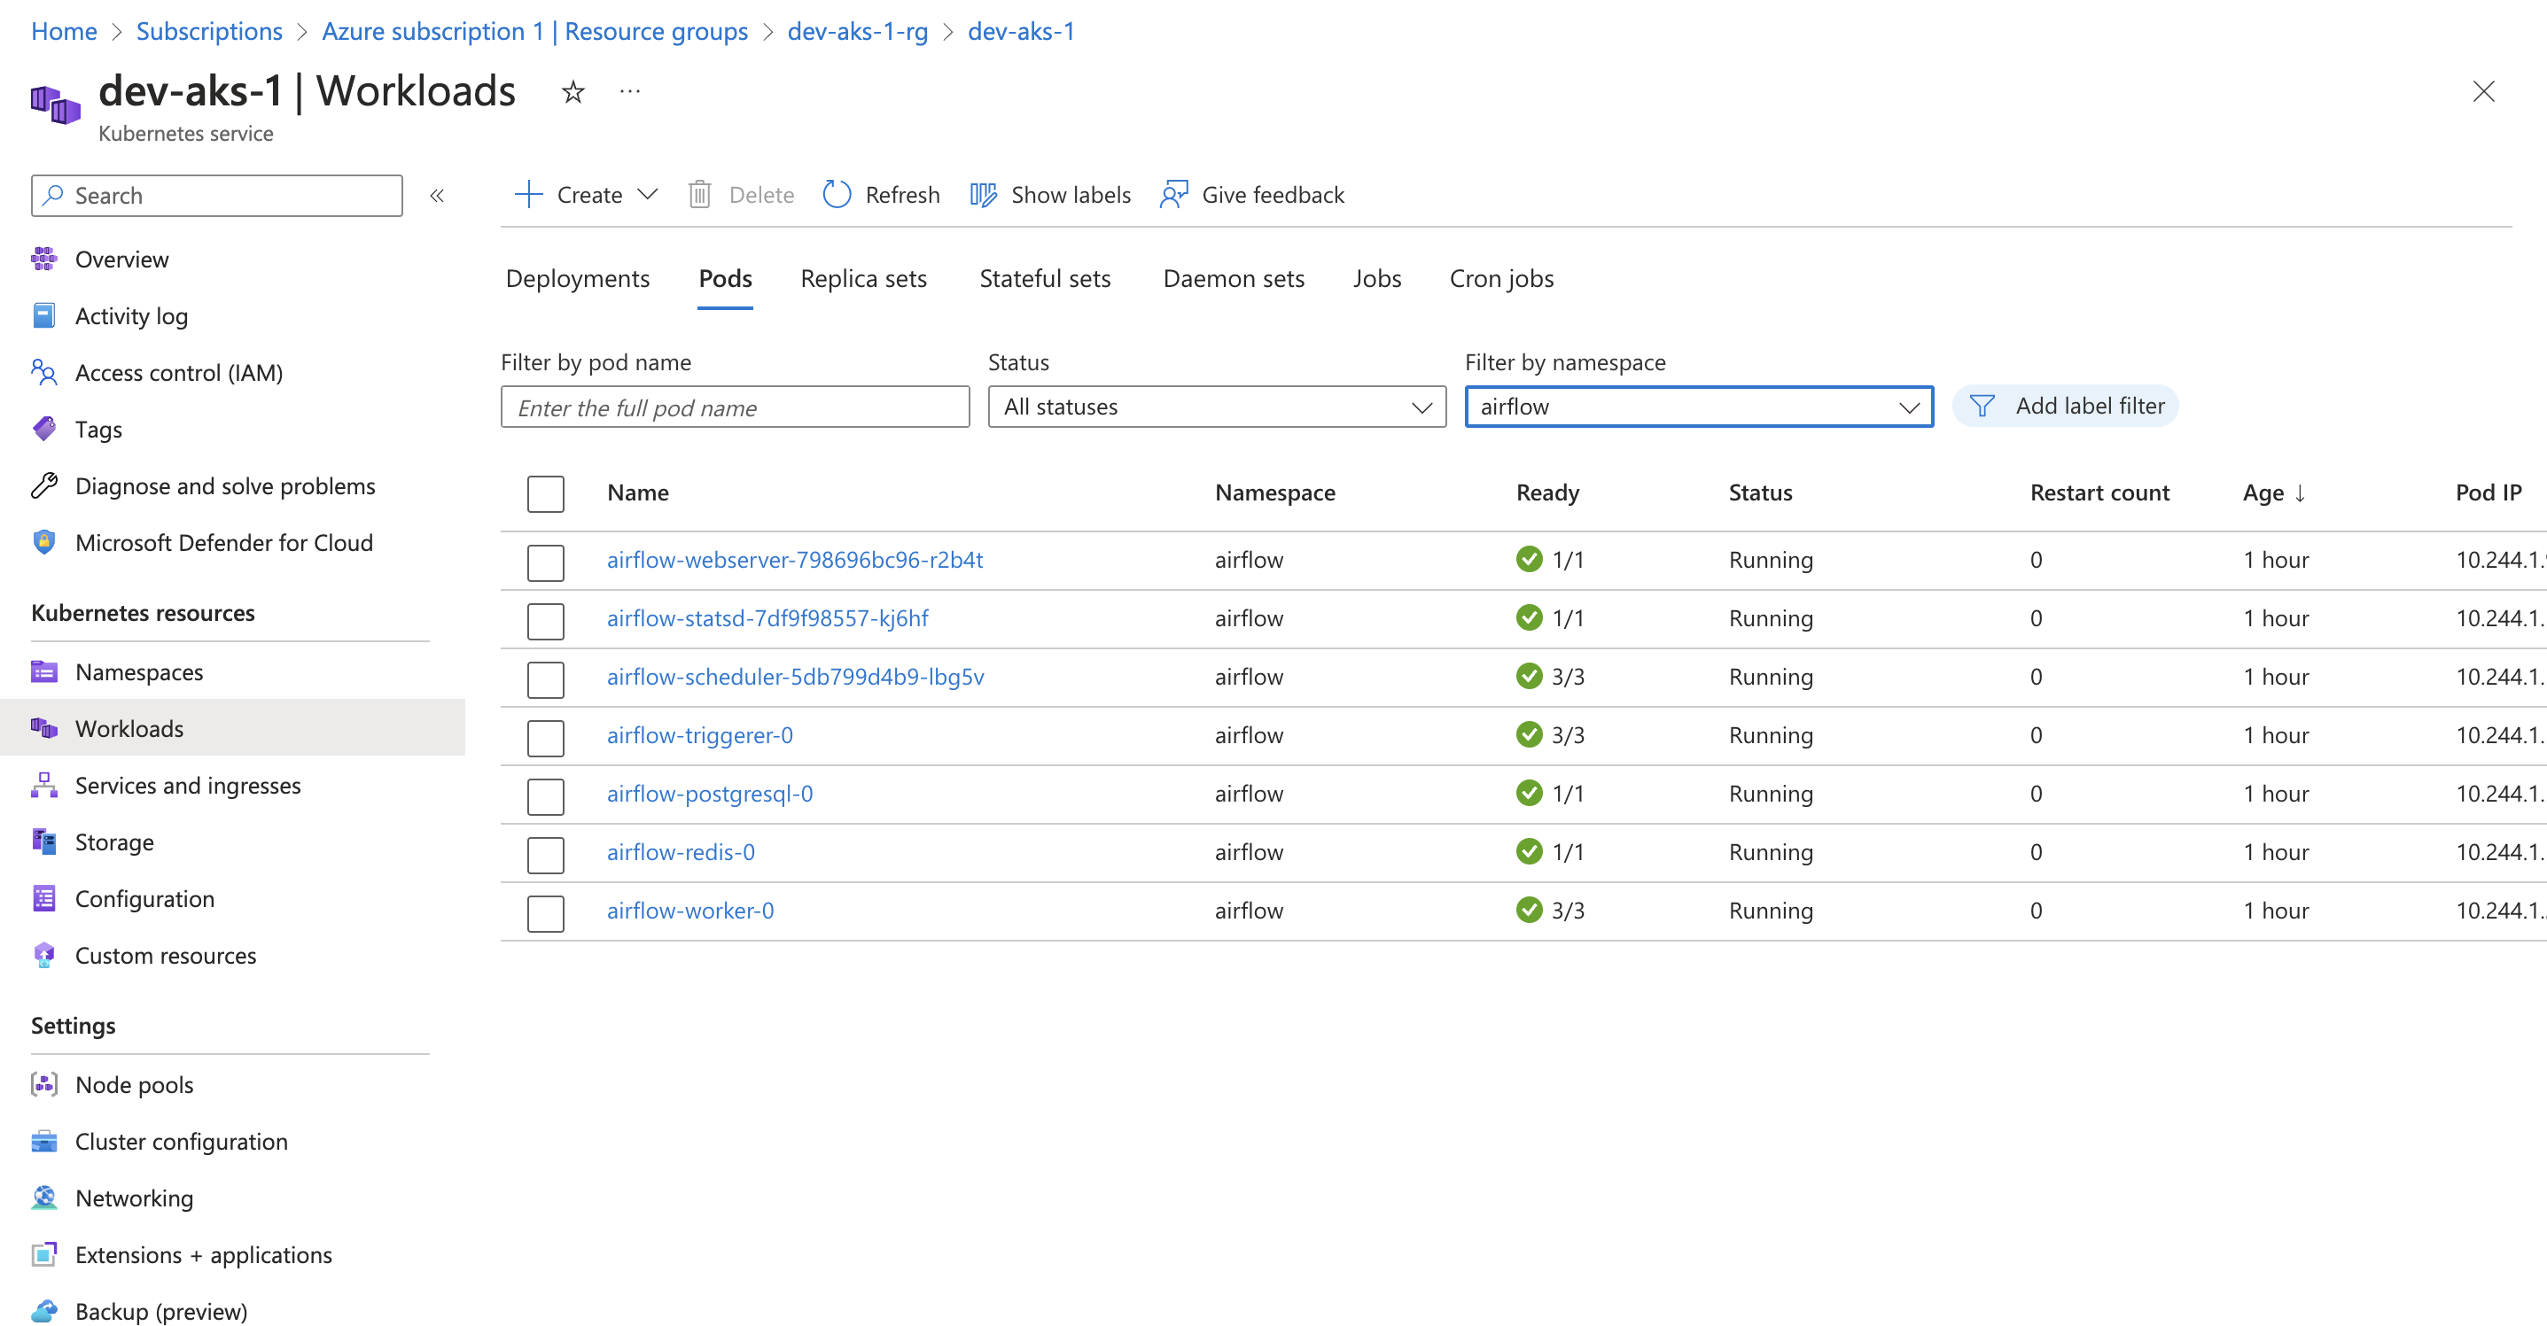
Task: Open Node pools sidebar icon
Action: (43, 1084)
